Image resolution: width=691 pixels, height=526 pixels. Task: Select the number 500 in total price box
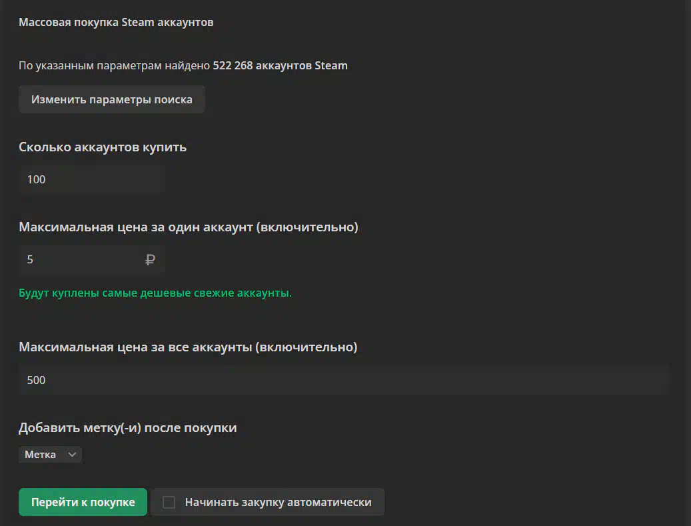point(36,380)
